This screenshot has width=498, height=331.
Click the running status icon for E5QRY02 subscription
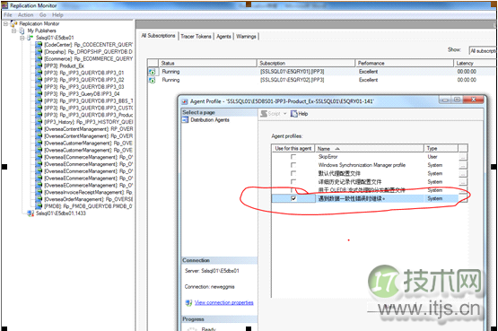(x=153, y=81)
